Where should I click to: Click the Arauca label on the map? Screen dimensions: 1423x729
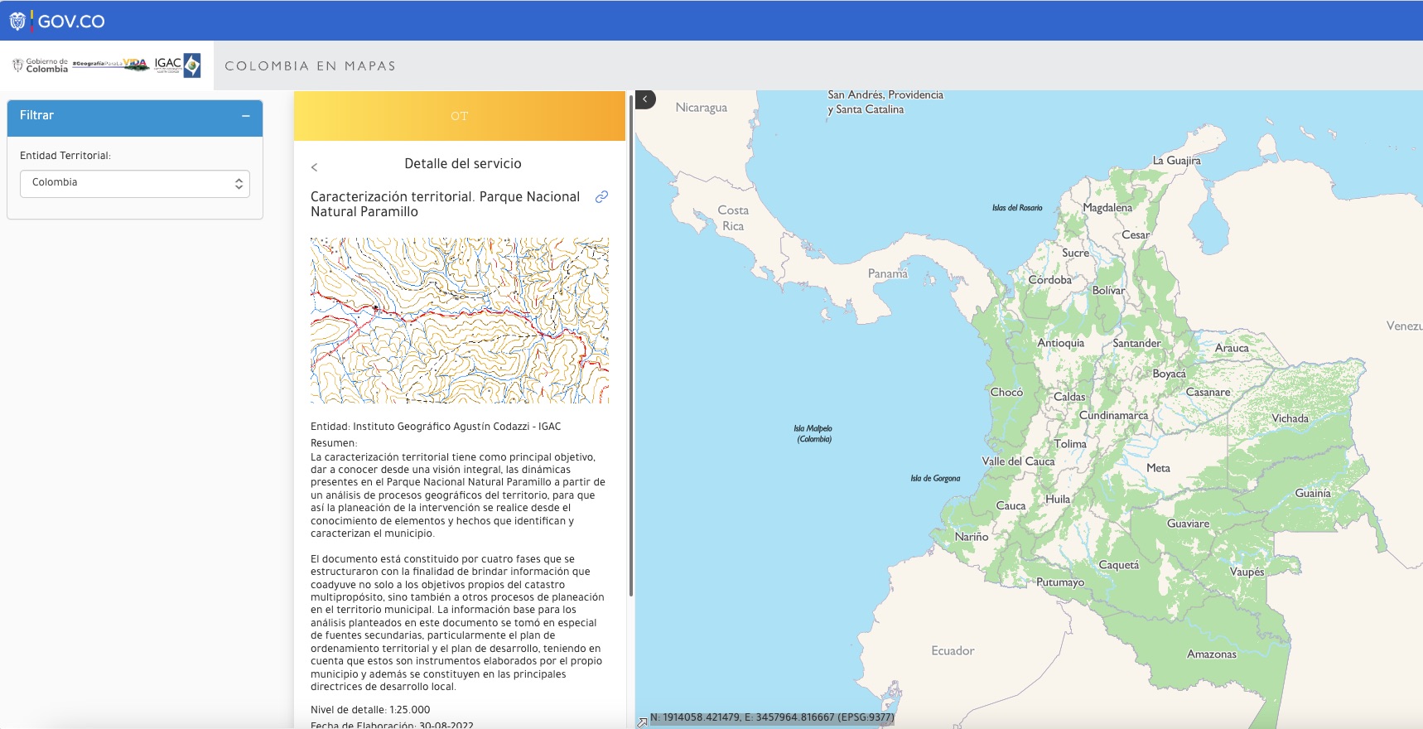pyautogui.click(x=1232, y=348)
